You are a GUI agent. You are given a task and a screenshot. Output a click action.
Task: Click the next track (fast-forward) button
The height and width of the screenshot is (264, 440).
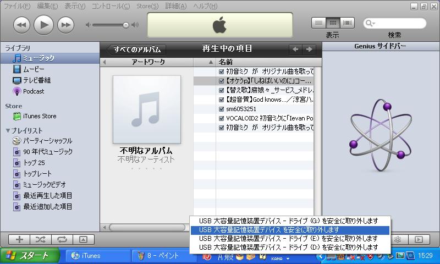click(65, 25)
